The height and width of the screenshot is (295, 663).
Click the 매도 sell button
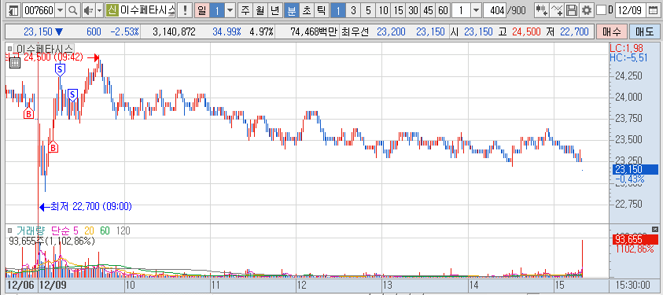[644, 31]
